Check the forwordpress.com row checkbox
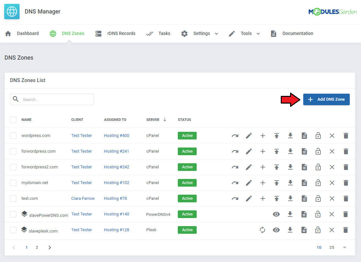 pyautogui.click(x=13, y=151)
